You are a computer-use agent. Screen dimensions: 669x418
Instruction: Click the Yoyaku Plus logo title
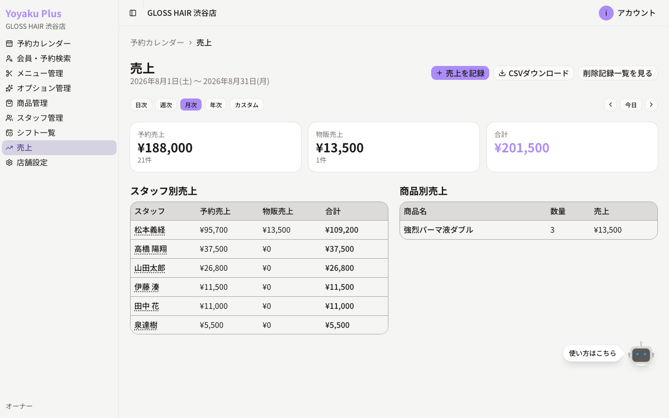click(33, 13)
